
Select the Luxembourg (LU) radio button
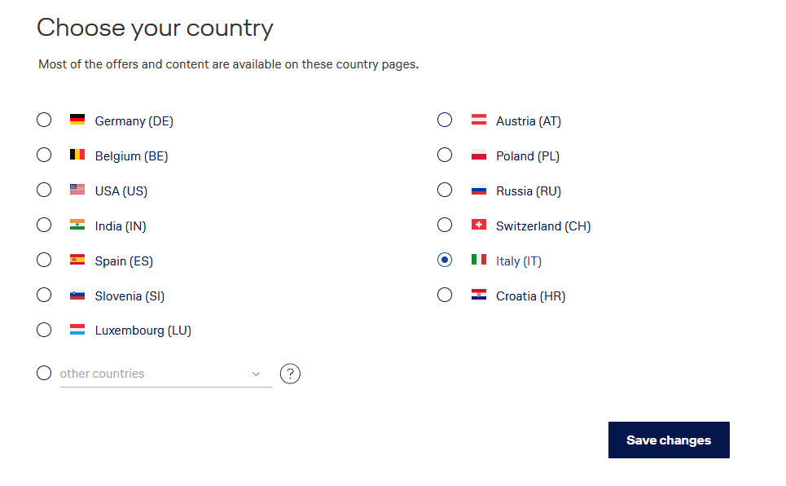(44, 330)
